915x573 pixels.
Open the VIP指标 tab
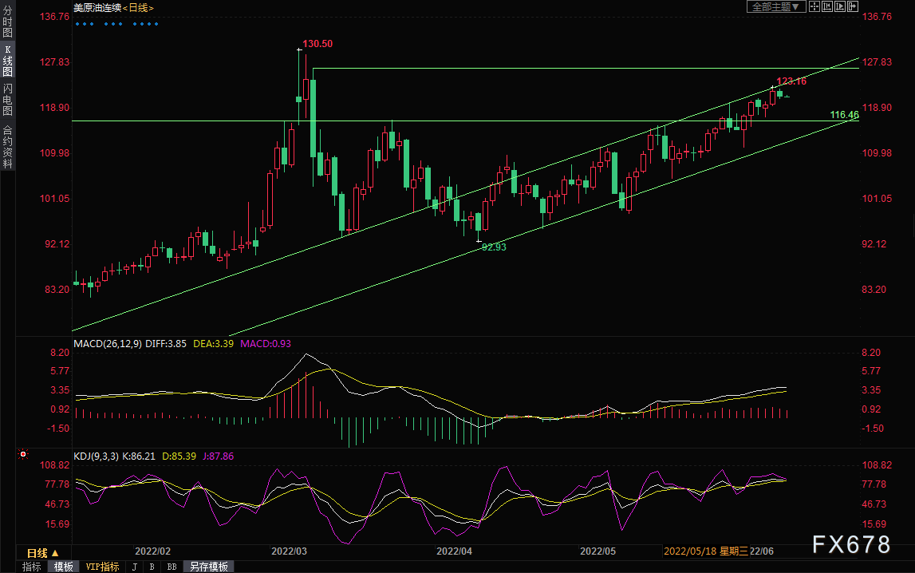102,567
